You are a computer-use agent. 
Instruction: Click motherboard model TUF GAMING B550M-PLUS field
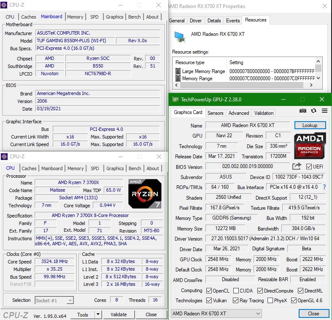(76, 41)
